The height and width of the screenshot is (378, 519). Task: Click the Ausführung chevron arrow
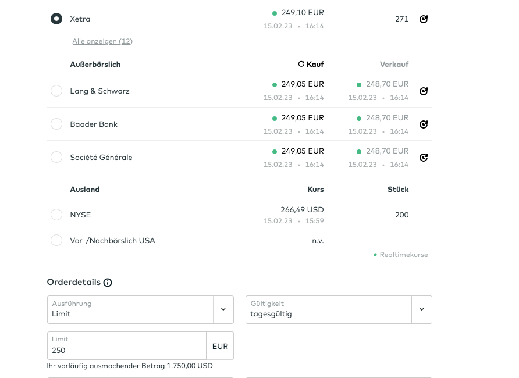click(223, 309)
